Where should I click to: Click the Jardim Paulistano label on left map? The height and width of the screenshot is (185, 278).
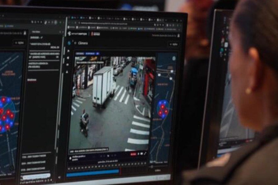point(9,73)
